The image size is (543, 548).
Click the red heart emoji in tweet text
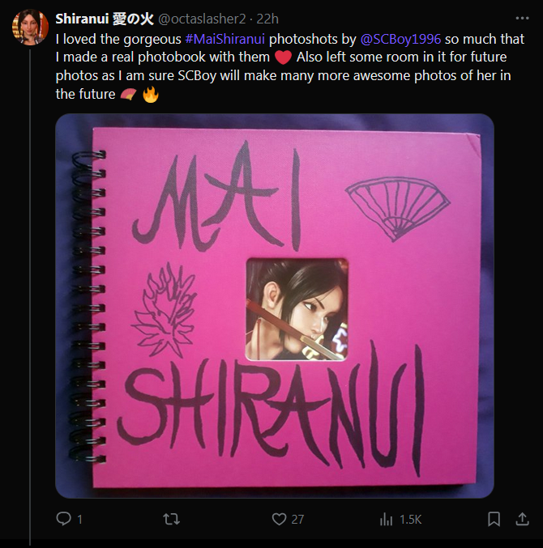pos(283,57)
